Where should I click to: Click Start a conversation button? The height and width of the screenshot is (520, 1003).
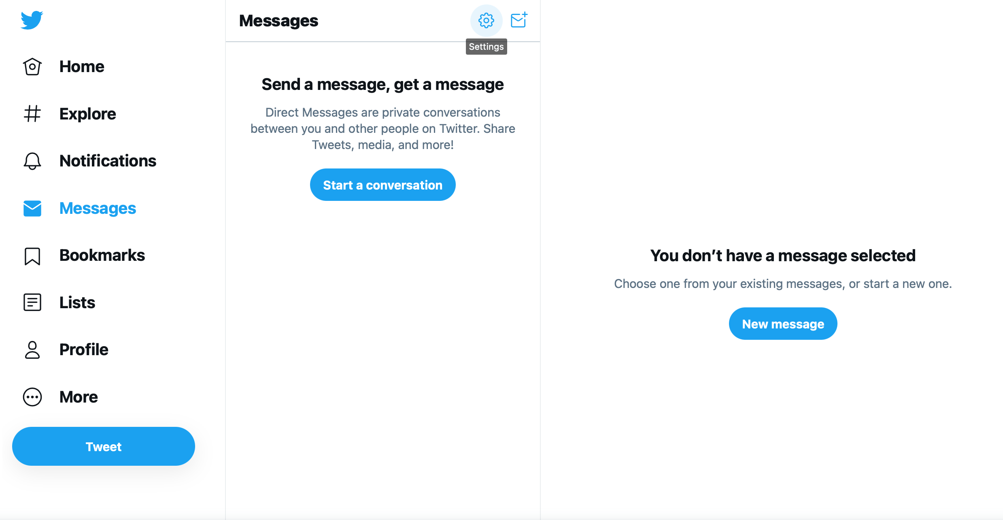[382, 185]
